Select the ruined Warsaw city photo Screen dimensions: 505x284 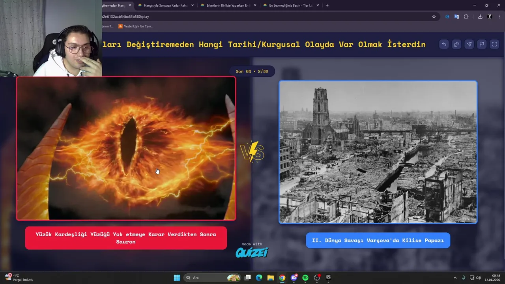378,152
